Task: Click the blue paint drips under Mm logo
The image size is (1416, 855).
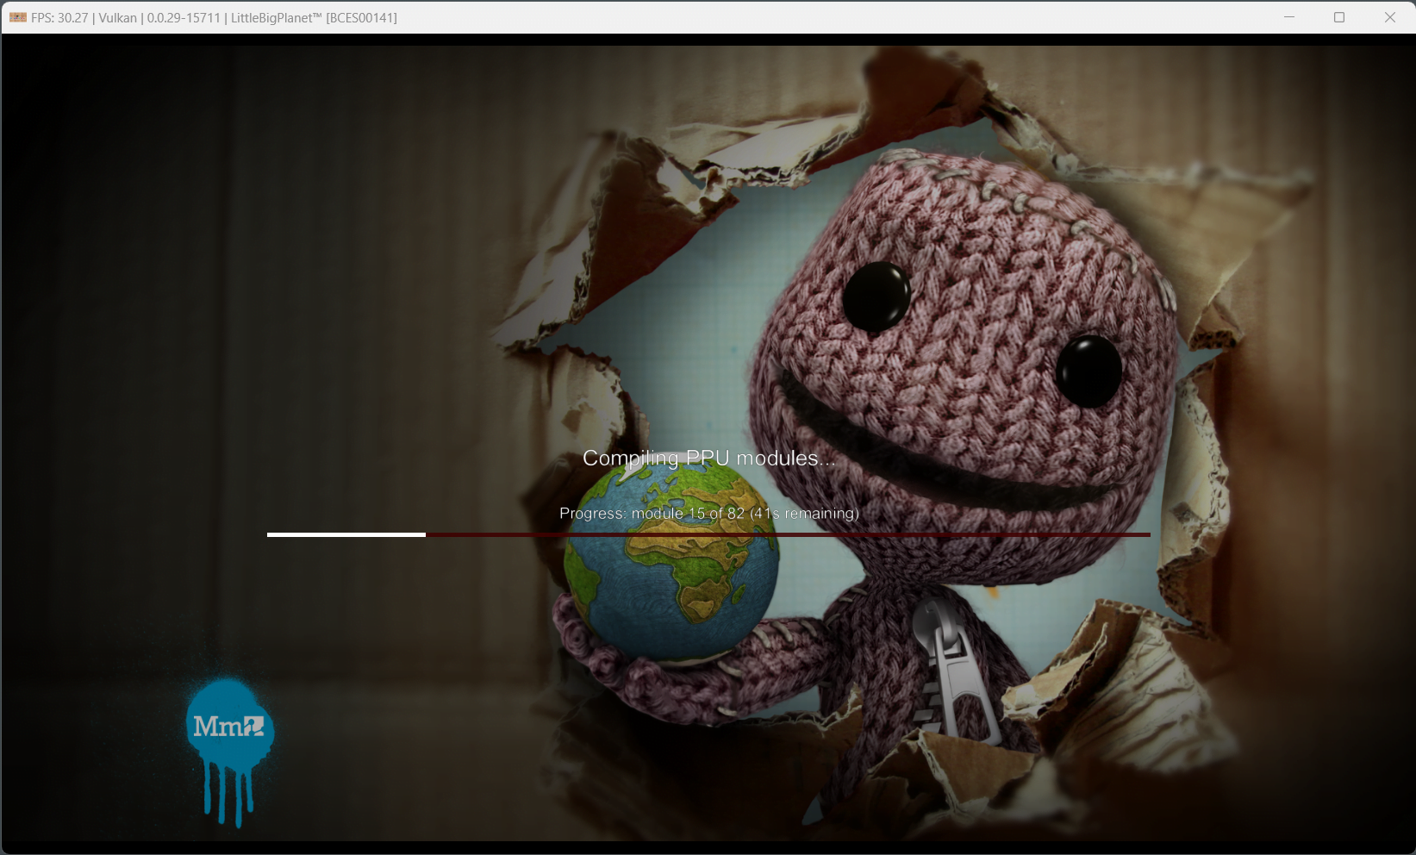Action: point(228,797)
